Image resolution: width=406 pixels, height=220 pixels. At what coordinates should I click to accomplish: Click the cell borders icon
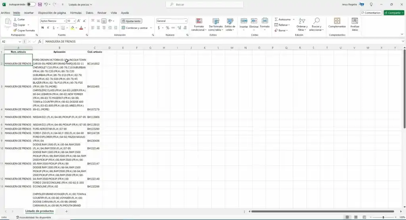[63, 28]
